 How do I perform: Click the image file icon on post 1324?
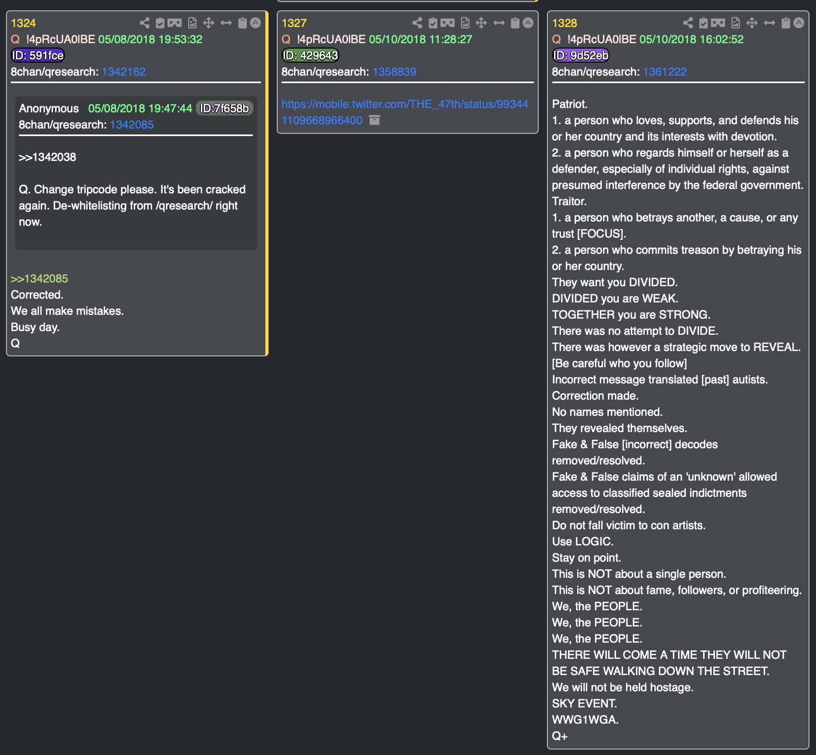[192, 23]
